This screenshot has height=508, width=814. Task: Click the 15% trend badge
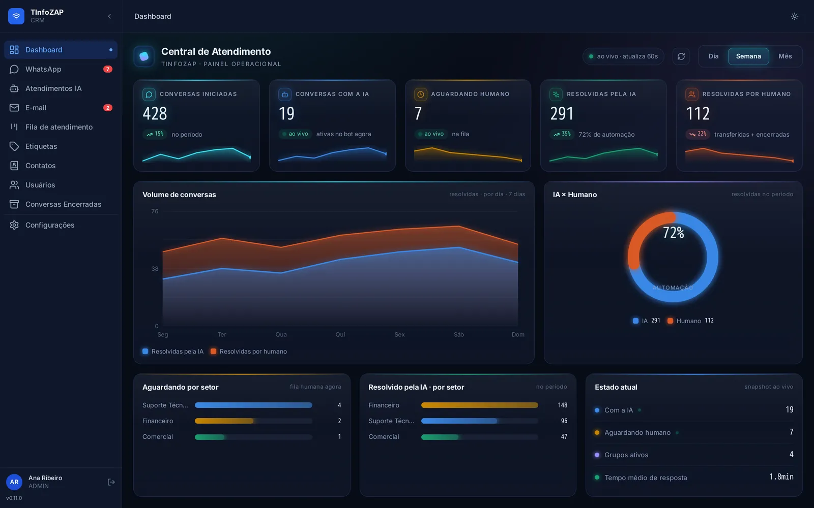pos(155,134)
